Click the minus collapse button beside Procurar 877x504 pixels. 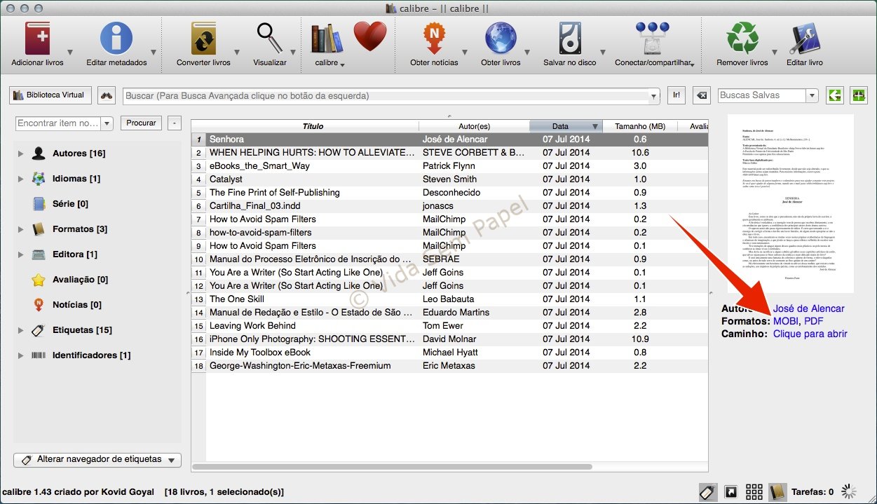point(175,123)
